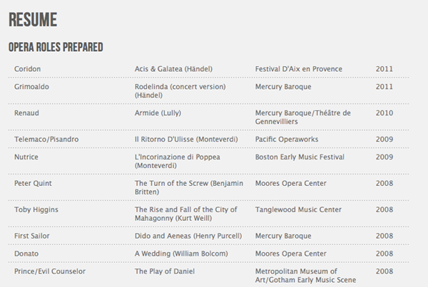Select Tanglewood Music Center venue
428x287 pixels.
[x=298, y=209]
